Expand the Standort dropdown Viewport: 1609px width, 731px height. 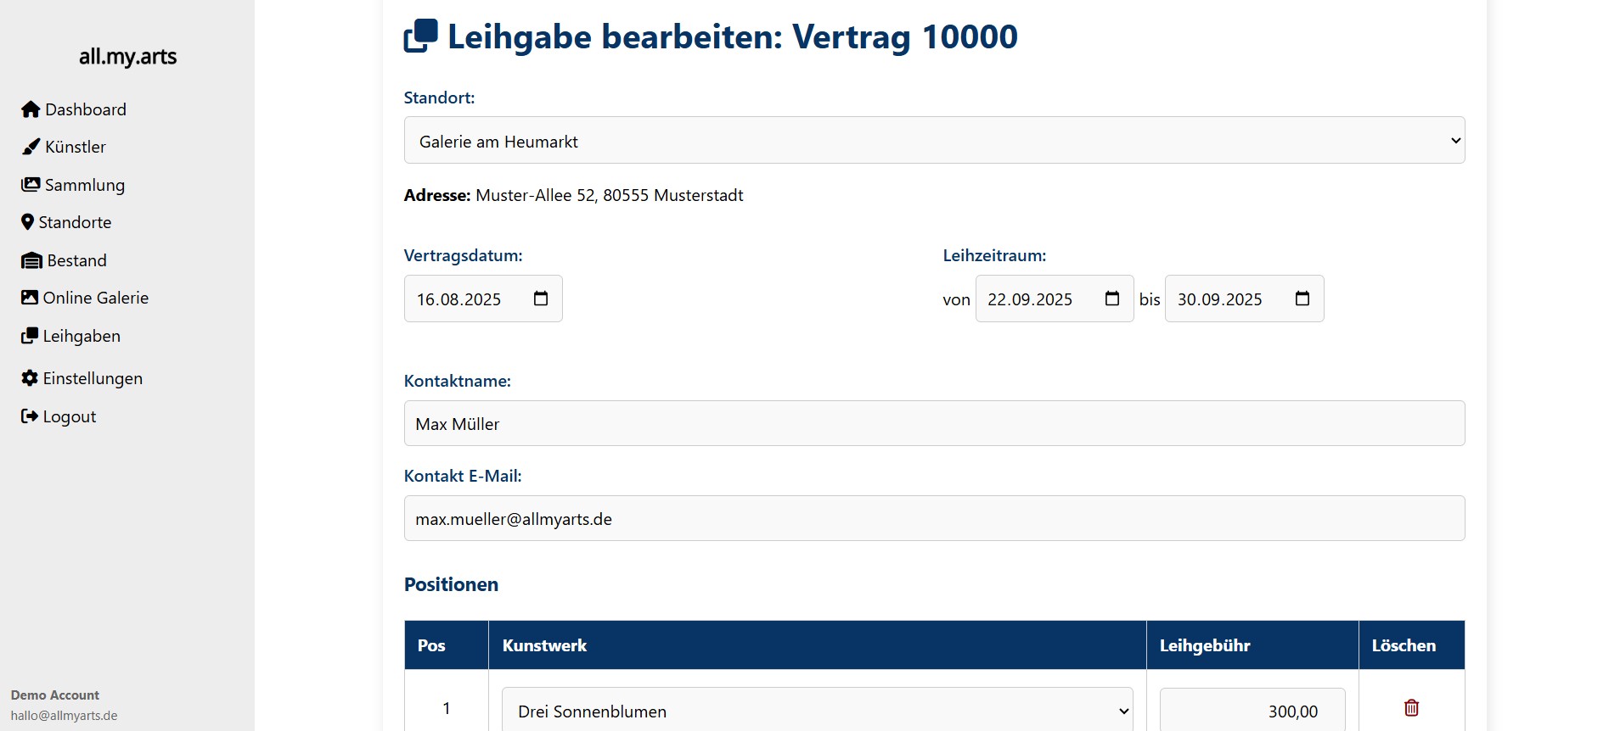pyautogui.click(x=934, y=141)
